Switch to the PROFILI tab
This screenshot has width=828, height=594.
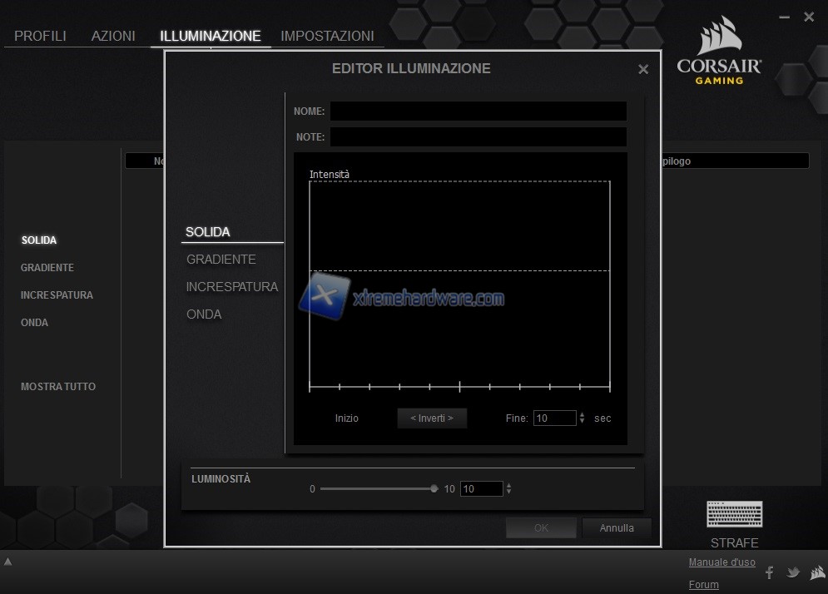coord(40,36)
